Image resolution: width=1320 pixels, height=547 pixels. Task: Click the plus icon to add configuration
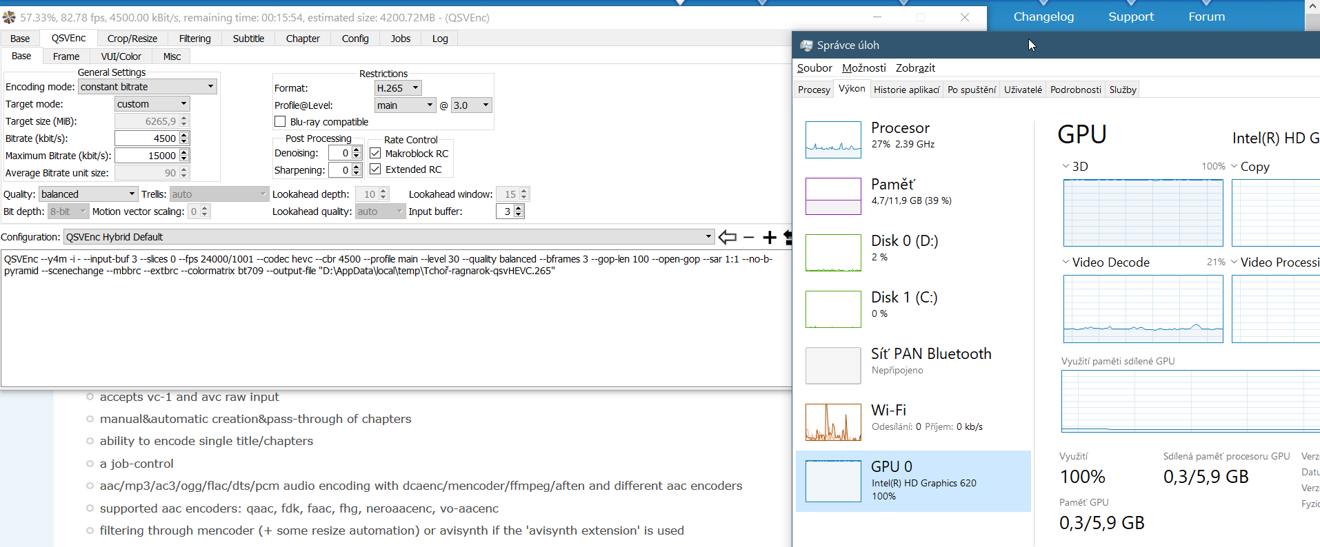(x=770, y=238)
